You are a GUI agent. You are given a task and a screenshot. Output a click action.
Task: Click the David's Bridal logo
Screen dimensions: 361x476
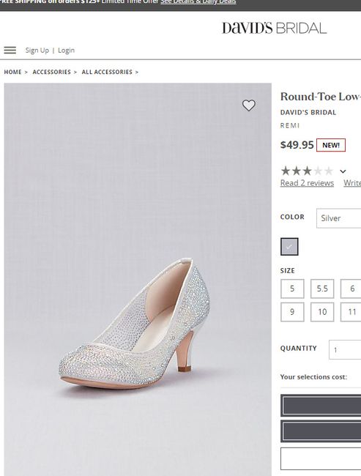click(274, 29)
